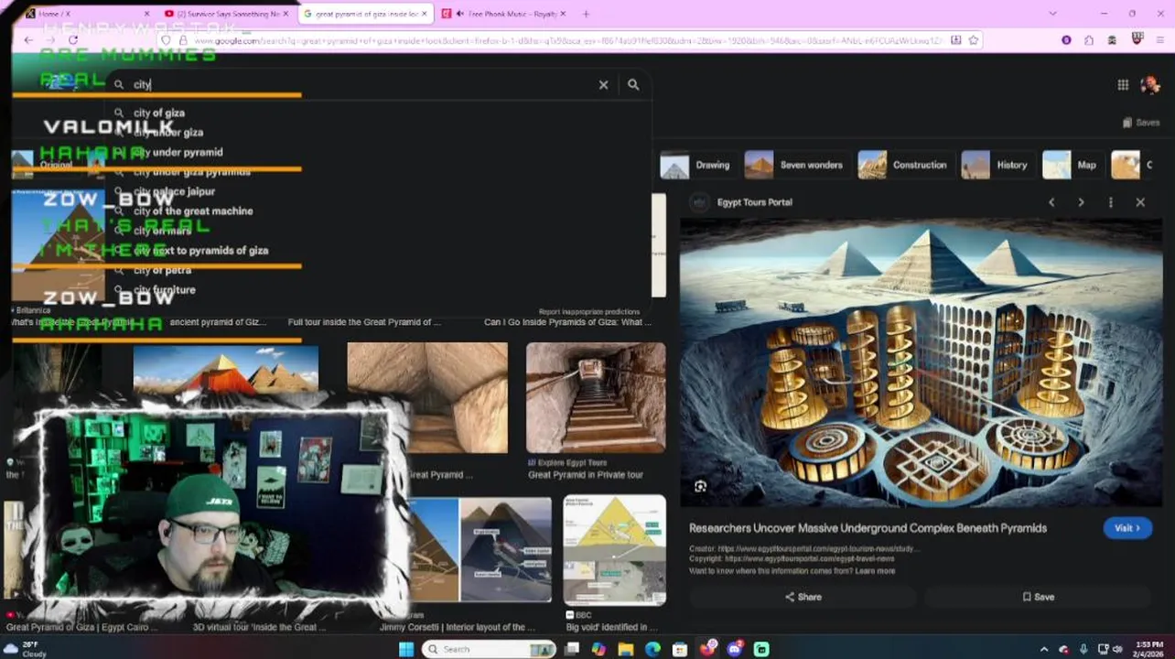This screenshot has height=659, width=1175.
Task: Click the Share button
Action: point(803,597)
